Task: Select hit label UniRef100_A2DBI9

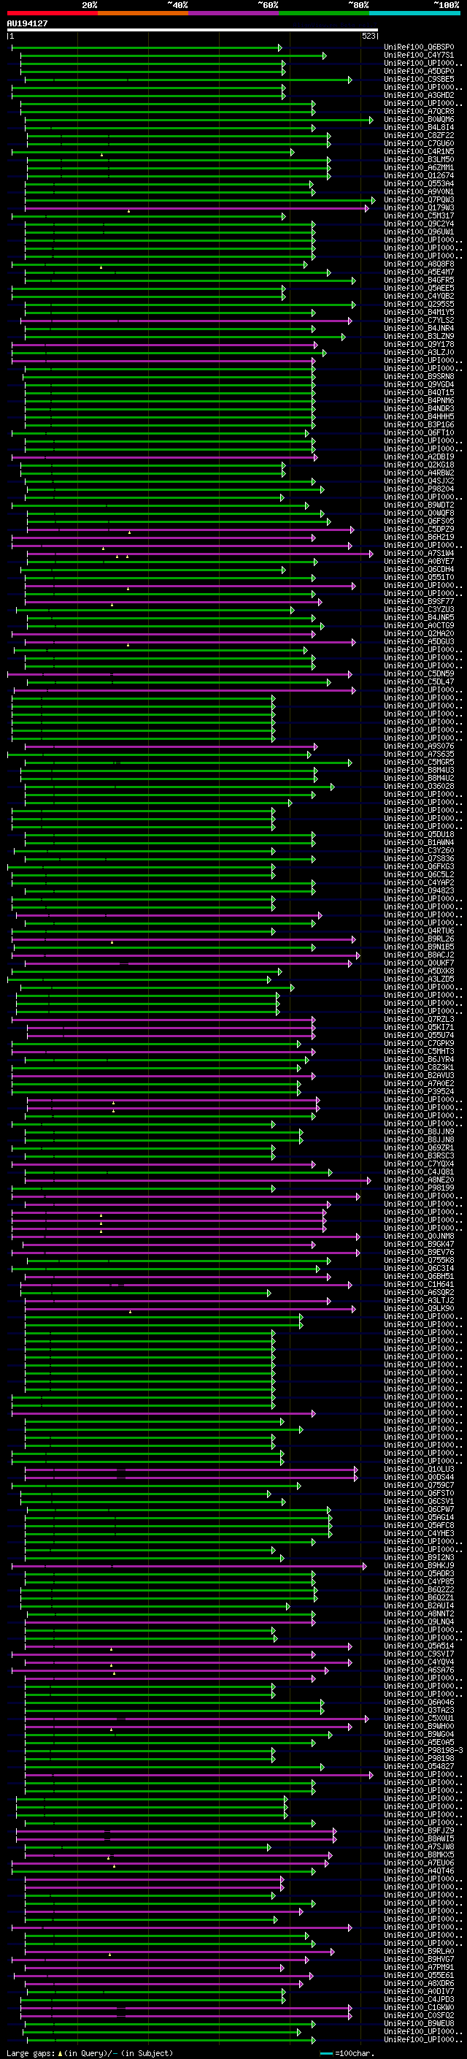Action: [x=419, y=457]
